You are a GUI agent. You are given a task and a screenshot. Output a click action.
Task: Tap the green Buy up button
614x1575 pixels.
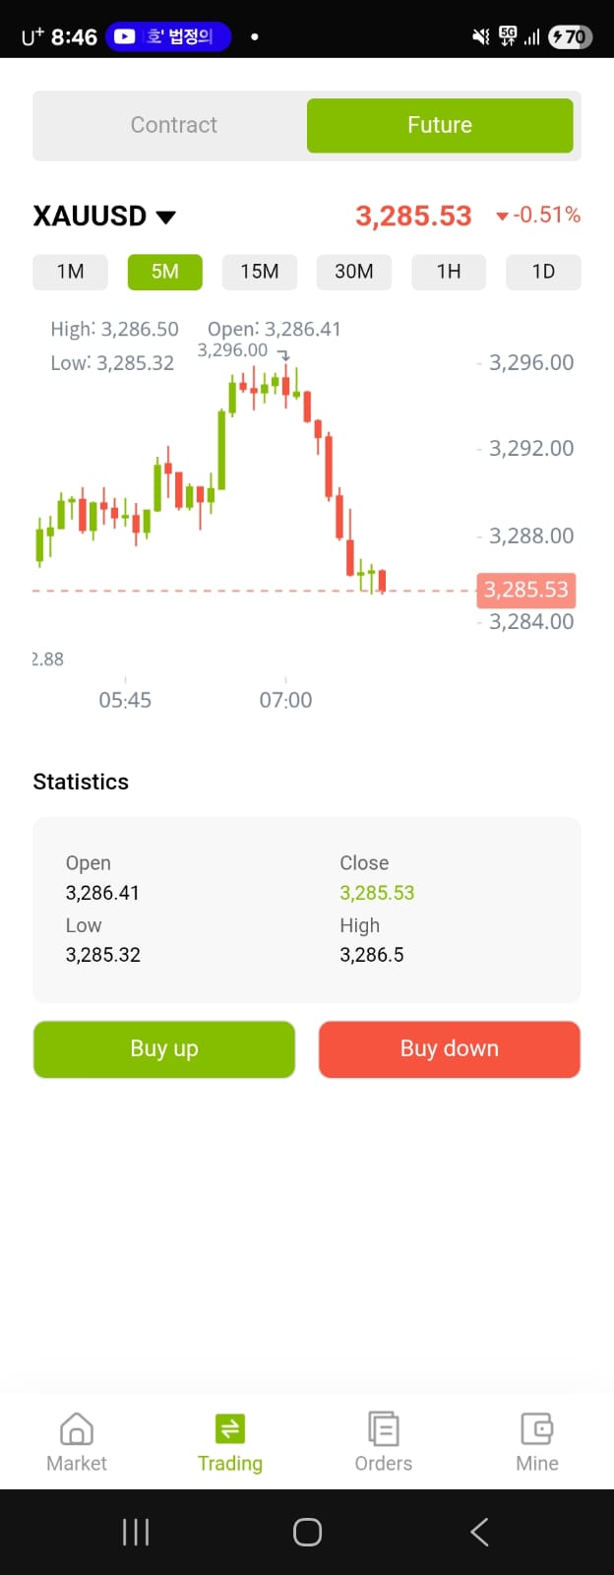pyautogui.click(x=164, y=1049)
